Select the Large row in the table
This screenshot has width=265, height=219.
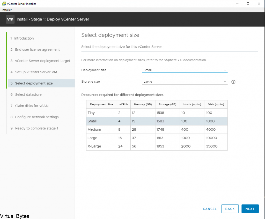pyautogui.click(x=157, y=138)
